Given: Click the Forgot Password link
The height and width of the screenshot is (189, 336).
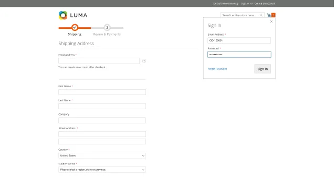Looking at the screenshot, I should tap(217, 69).
